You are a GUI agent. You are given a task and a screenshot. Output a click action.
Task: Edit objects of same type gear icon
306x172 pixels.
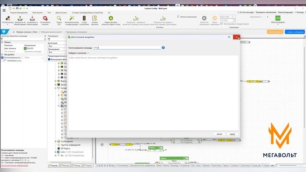click(x=111, y=18)
